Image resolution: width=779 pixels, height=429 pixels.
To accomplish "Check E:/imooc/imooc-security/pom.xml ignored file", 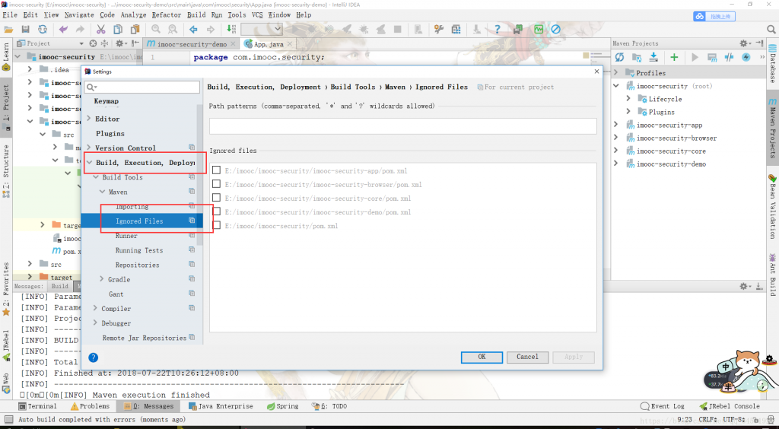I will click(216, 225).
